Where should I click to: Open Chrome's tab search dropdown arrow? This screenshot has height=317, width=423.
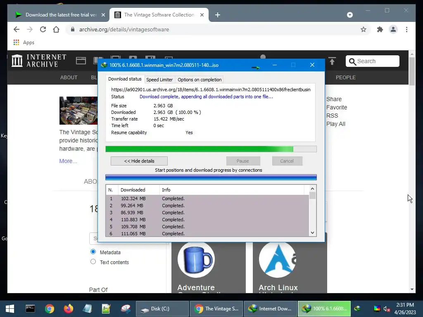[x=349, y=15]
